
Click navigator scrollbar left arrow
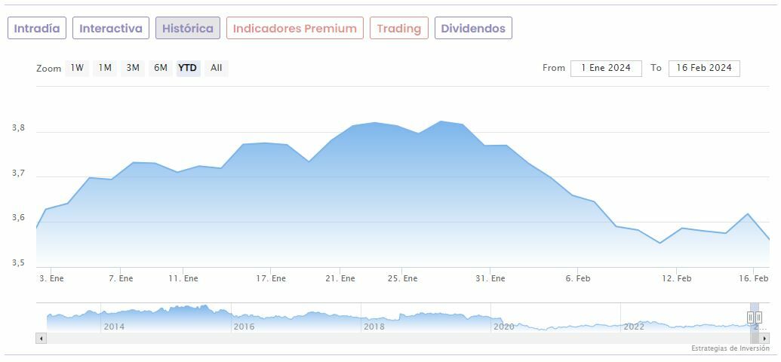tap(41, 339)
